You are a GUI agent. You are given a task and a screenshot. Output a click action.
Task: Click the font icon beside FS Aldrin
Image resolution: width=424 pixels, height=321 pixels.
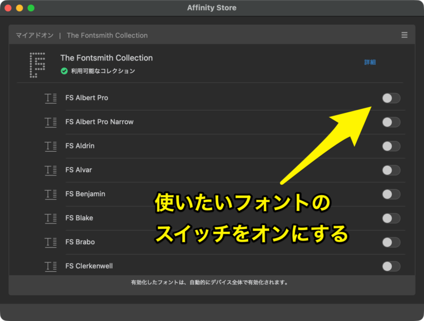tap(51, 146)
